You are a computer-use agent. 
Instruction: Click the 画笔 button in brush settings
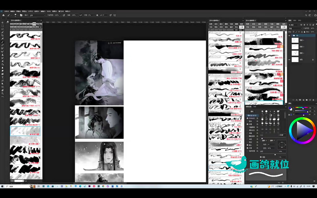[252, 111]
